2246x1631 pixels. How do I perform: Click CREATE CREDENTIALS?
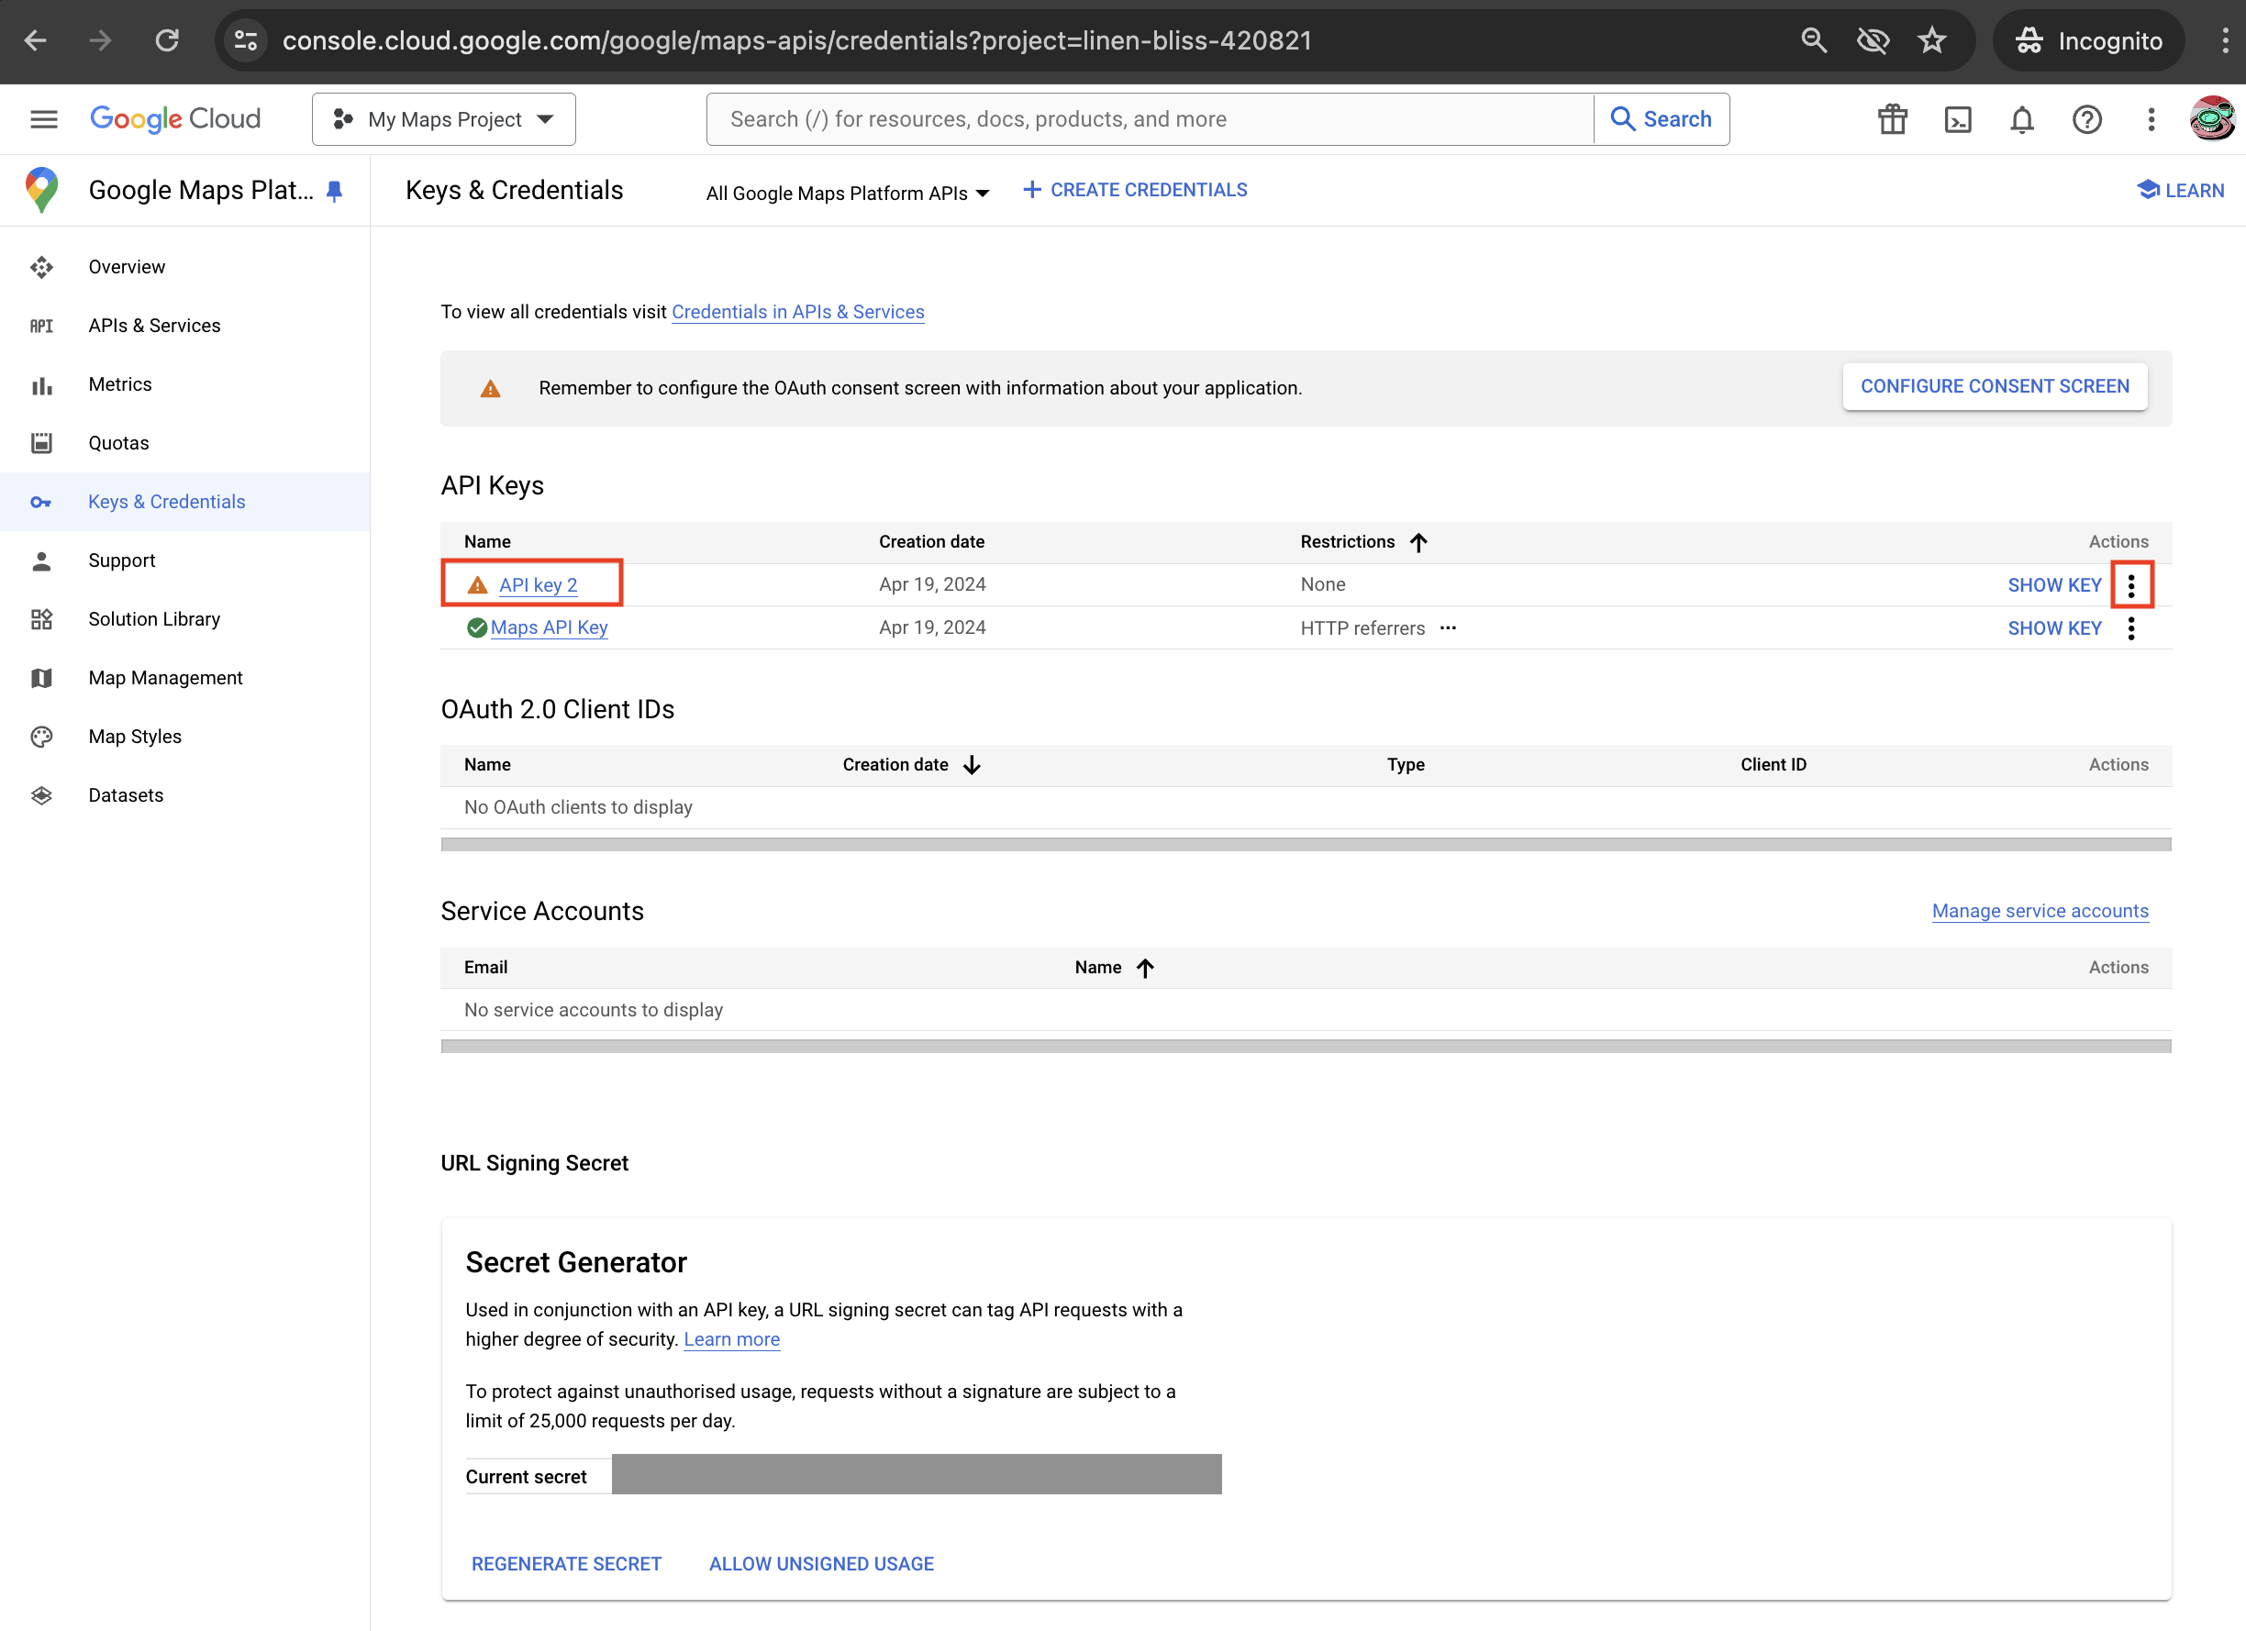coord(1135,189)
